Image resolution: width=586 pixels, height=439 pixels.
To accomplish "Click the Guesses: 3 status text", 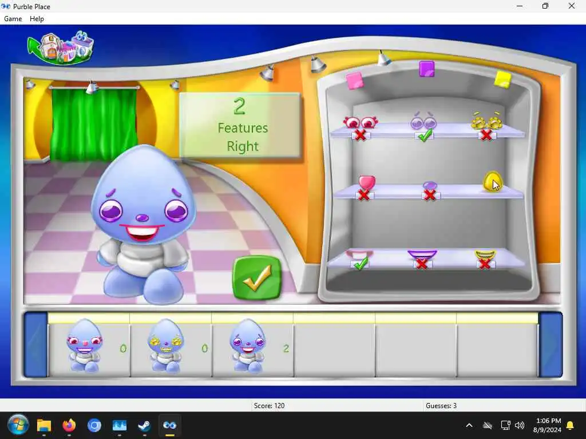I will tap(441, 405).
